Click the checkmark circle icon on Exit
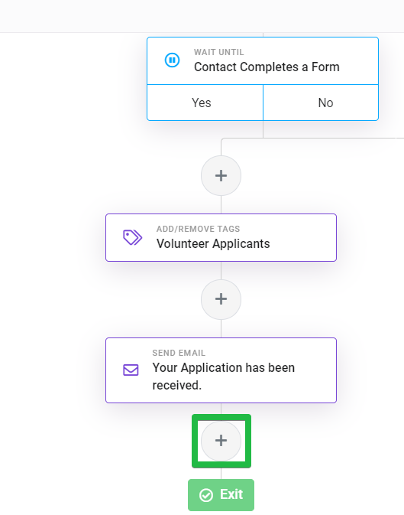This screenshot has height=515, width=404. pyautogui.click(x=206, y=495)
